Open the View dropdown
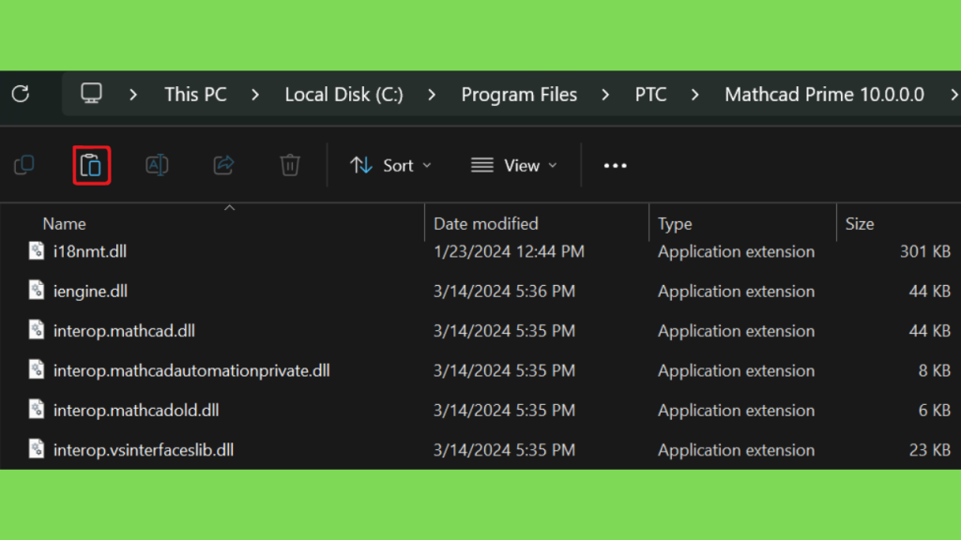 click(x=514, y=165)
